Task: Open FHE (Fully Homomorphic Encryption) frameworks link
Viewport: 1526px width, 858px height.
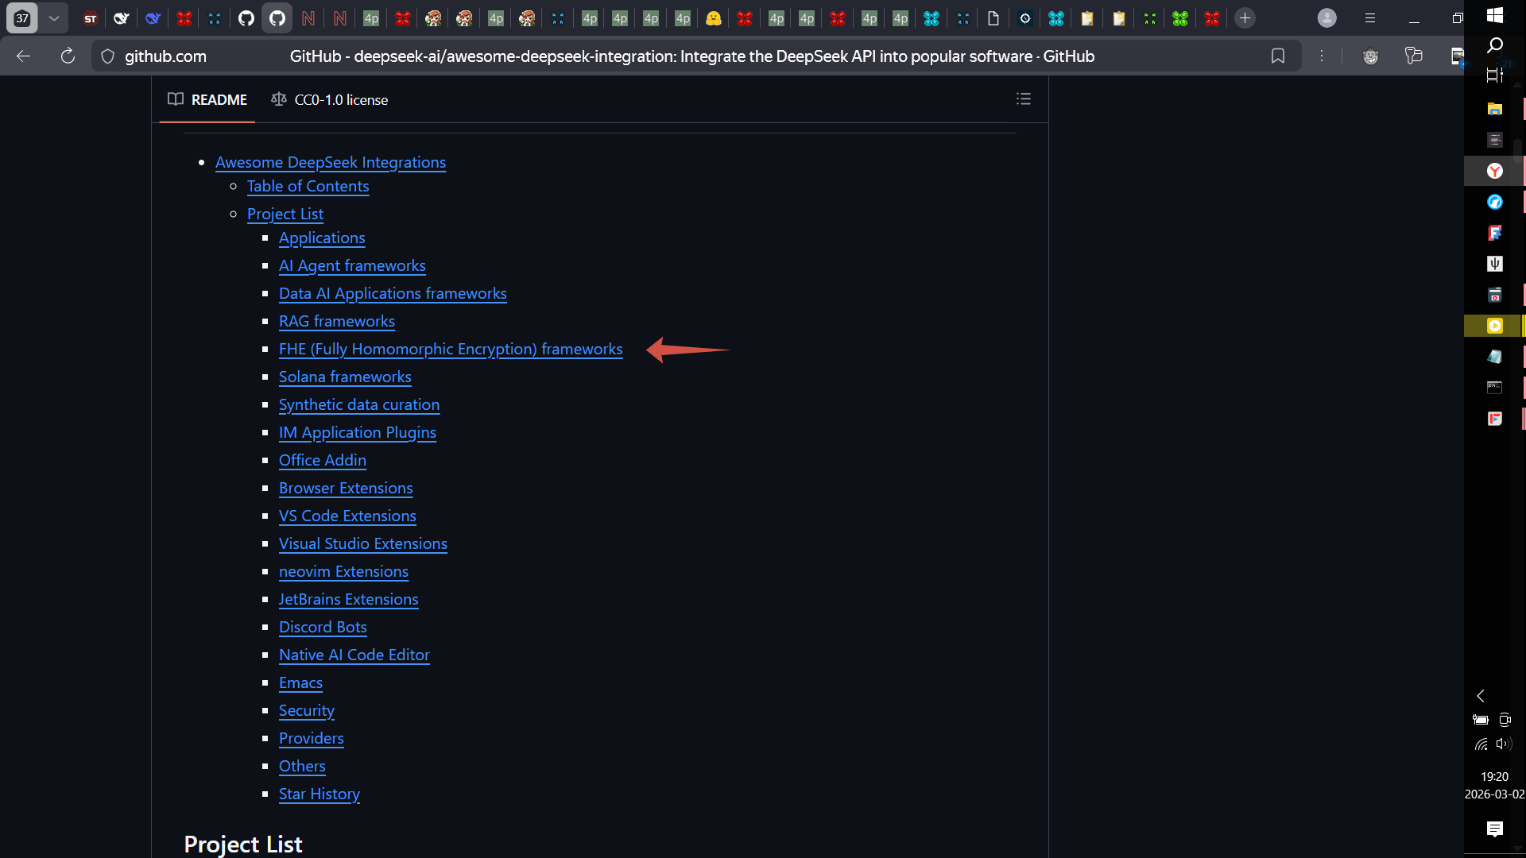Action: pyautogui.click(x=450, y=350)
